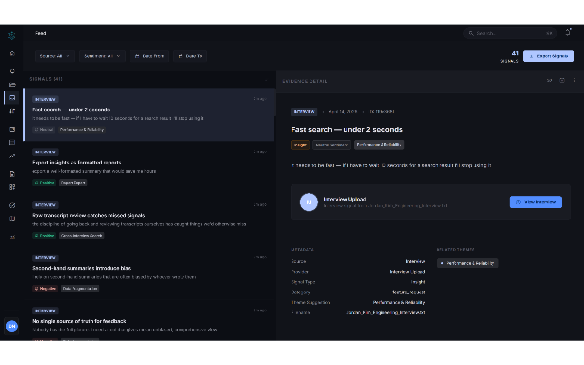Click the feature_request category value
Screen dimensions: 584x365
point(409,292)
